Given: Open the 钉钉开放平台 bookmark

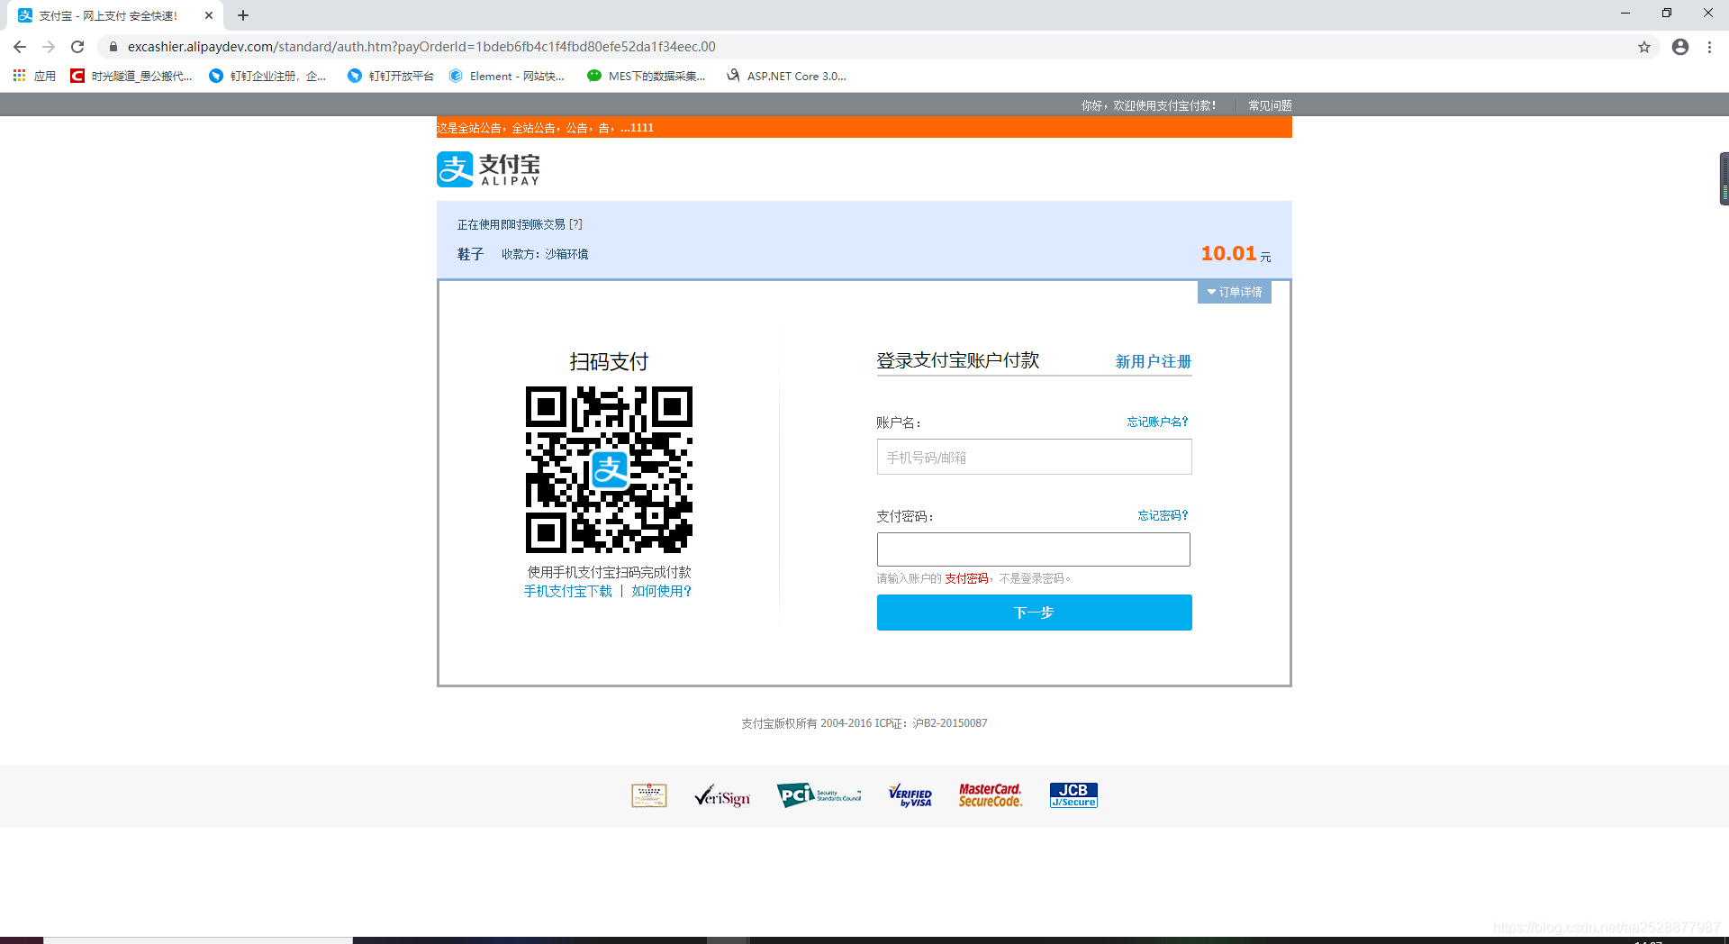Looking at the screenshot, I should click(x=391, y=76).
